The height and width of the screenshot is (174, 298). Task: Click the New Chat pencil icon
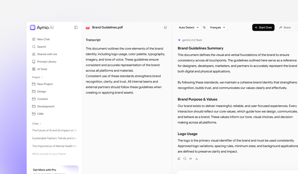34,39
